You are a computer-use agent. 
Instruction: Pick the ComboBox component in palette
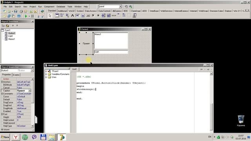pos(109,16)
